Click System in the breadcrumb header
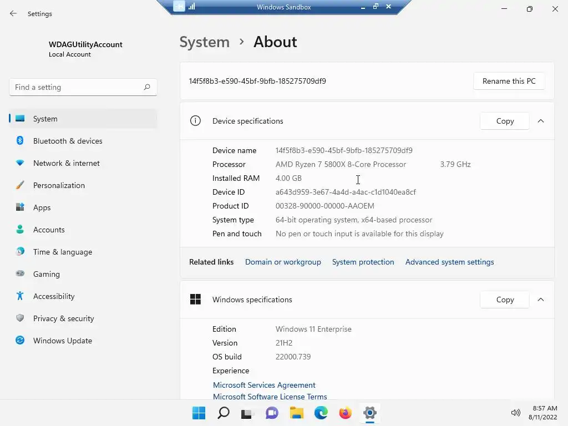Screen dimensions: 568x426 click(204, 42)
